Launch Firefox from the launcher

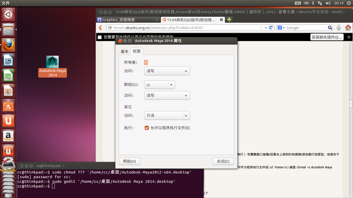click(9, 45)
